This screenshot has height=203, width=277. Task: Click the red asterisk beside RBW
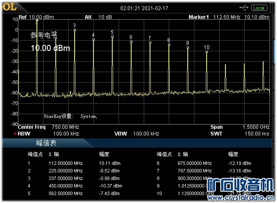coord(15,134)
